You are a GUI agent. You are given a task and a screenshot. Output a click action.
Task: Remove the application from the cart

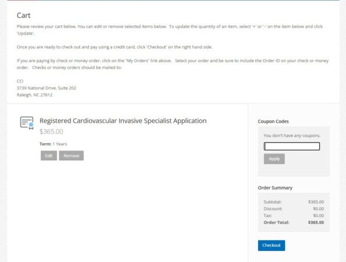(72, 156)
